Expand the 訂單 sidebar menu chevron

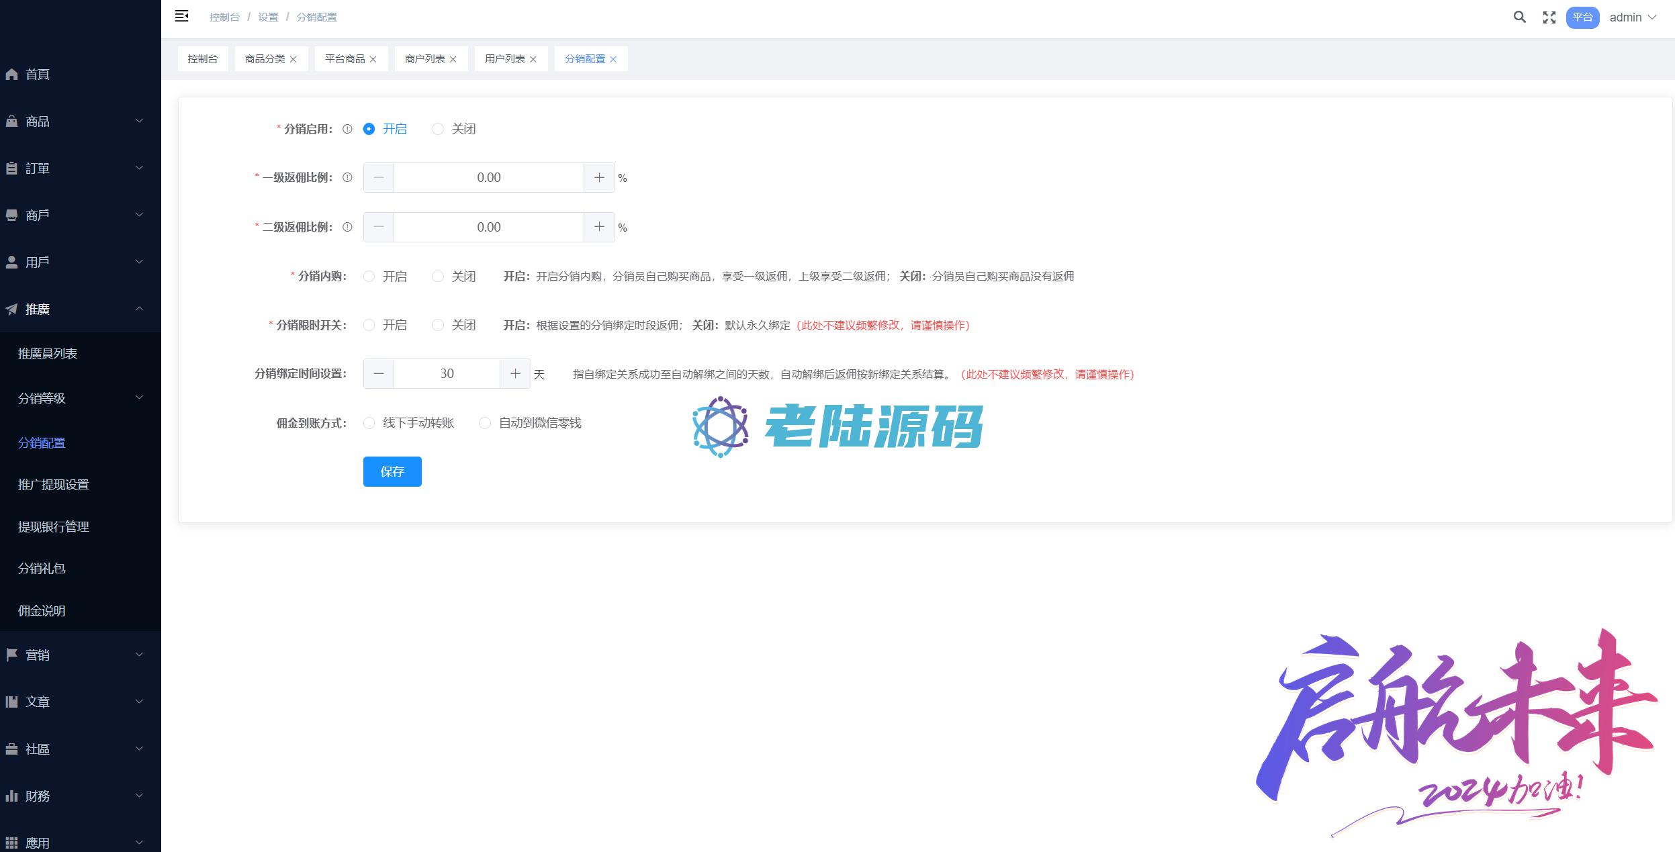(x=140, y=168)
